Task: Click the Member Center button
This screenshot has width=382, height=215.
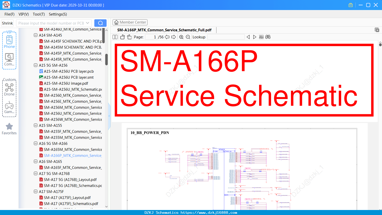Action: tap(130, 22)
